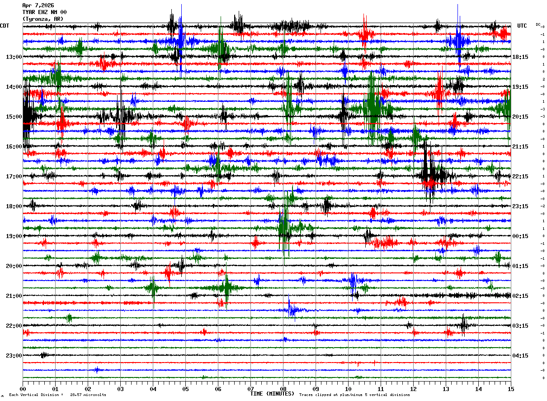This screenshot has width=547, height=401.
Task: Select the 15:00 CDT time label
Action: [14, 117]
